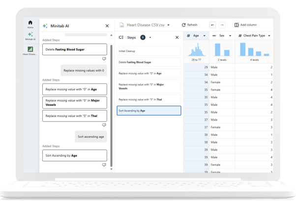Image resolution: width=296 pixels, height=207 pixels.
Task: Select the Heart Disease sidebar icon
Action: click(x=30, y=51)
